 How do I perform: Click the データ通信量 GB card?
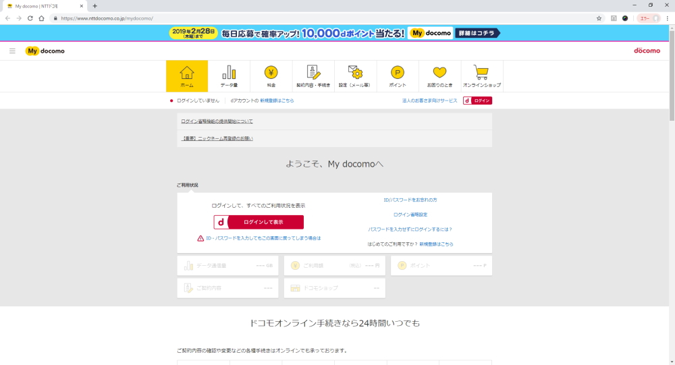coord(227,266)
